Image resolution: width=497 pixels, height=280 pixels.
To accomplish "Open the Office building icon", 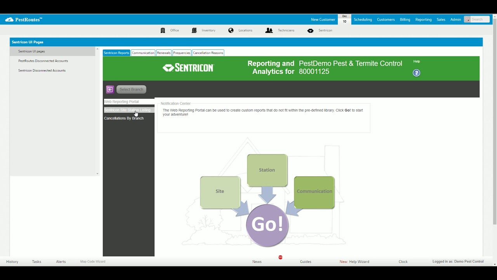I will (163, 30).
